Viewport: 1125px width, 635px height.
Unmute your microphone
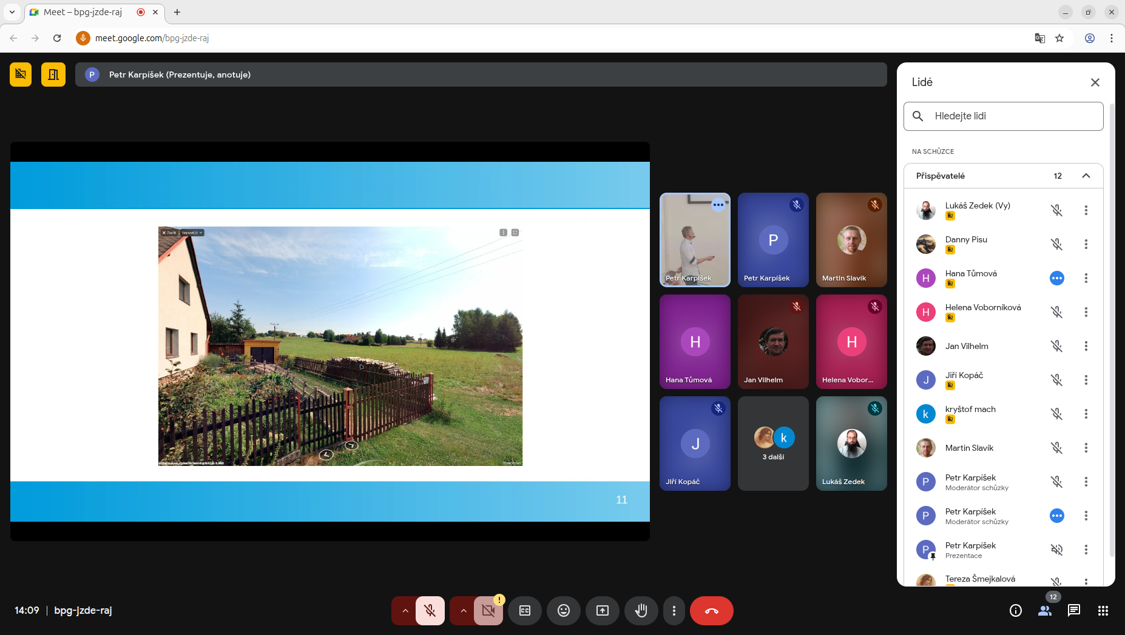click(x=430, y=611)
